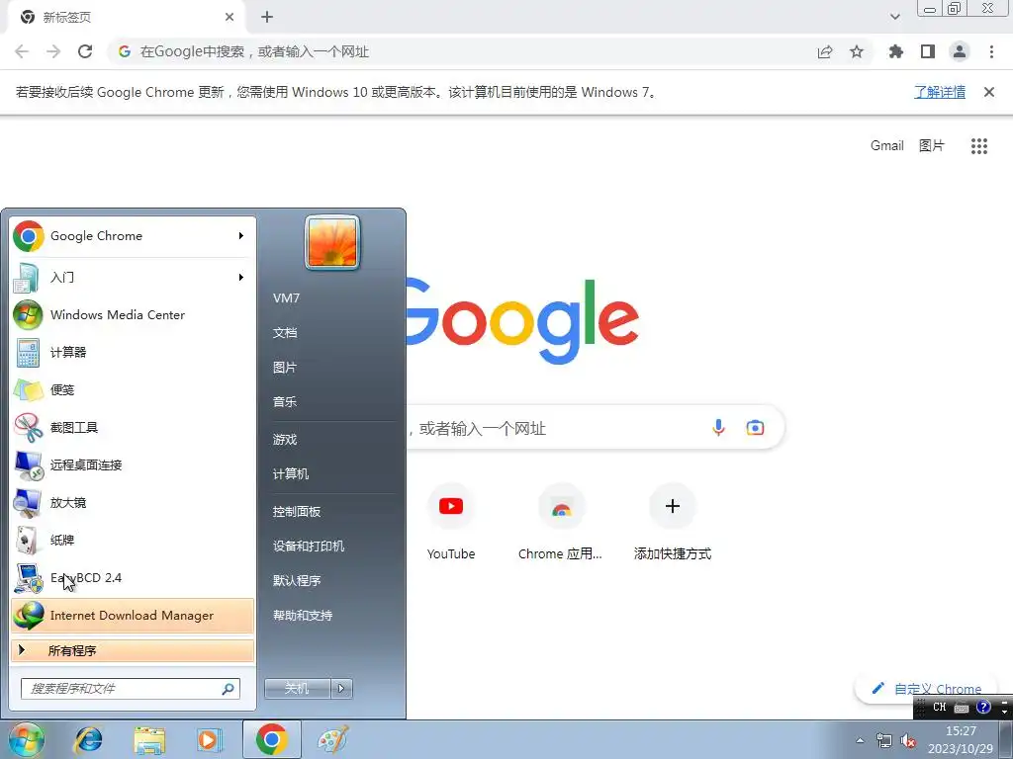Launch 截图工具 snipping tool
The width and height of the screenshot is (1013, 759).
tap(132, 427)
